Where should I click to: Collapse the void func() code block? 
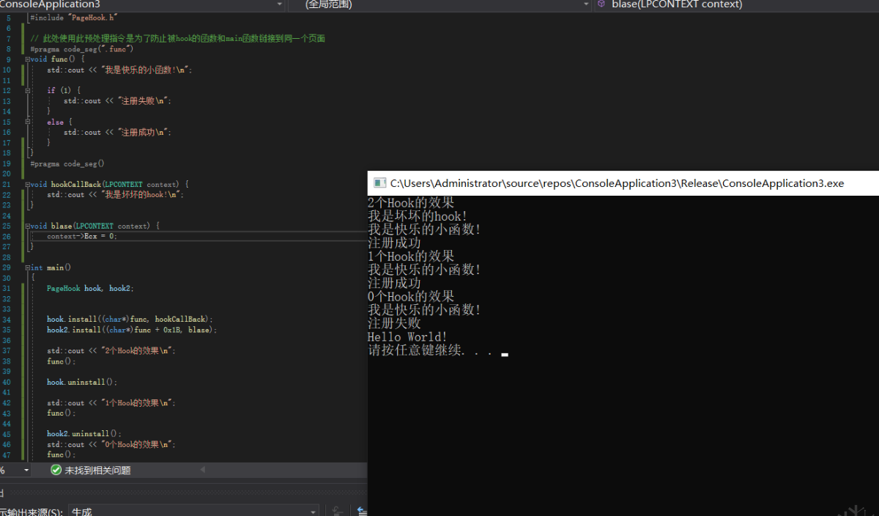28,59
